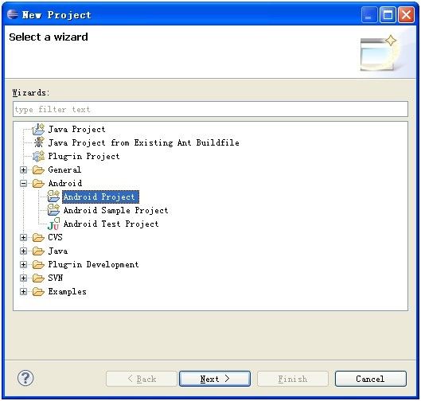Click the SVN folder icon
This screenshot has width=421, height=401.
(38, 278)
